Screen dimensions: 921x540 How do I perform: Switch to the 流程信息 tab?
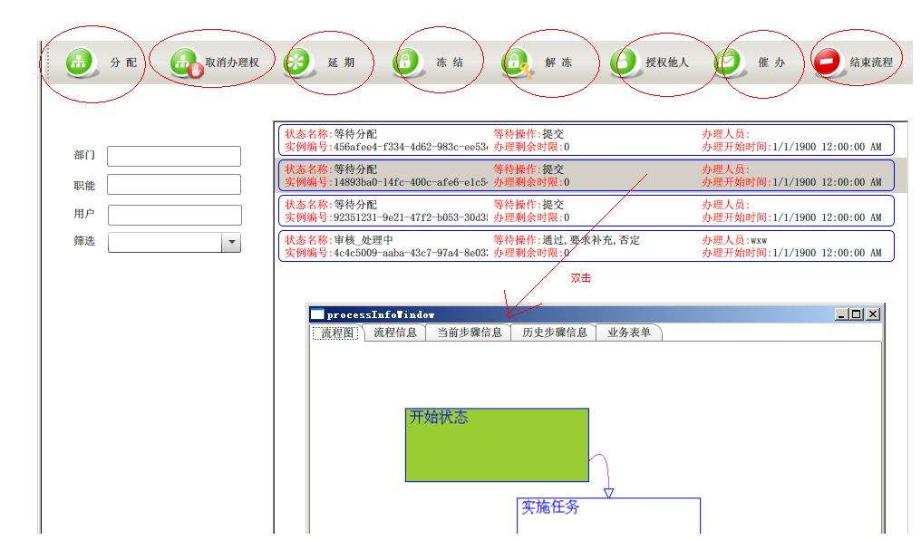(394, 333)
